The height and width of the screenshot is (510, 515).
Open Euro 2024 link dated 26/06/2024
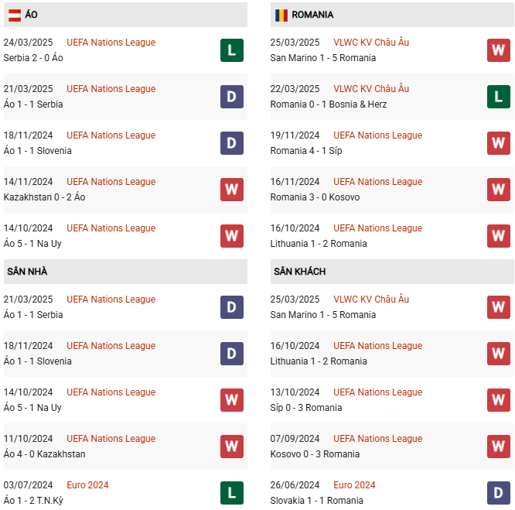[x=354, y=485]
